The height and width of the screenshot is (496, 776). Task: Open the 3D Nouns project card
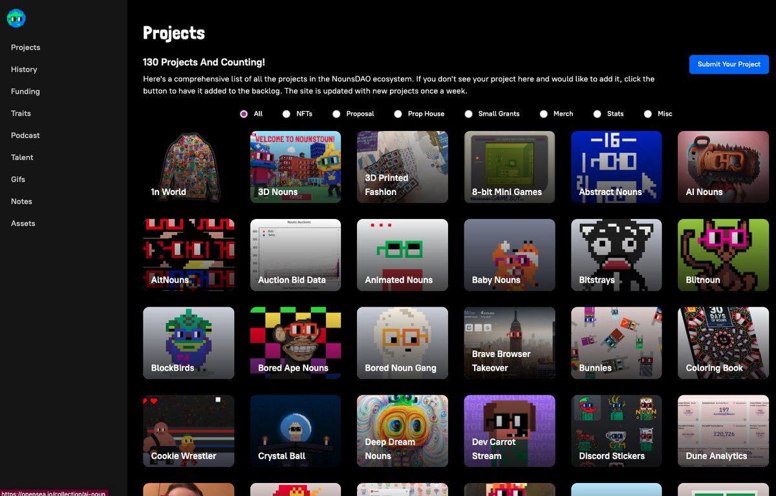(x=296, y=167)
